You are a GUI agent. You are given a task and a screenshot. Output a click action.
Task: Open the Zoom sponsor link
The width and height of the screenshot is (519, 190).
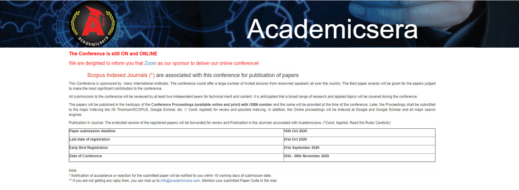[x=150, y=63]
